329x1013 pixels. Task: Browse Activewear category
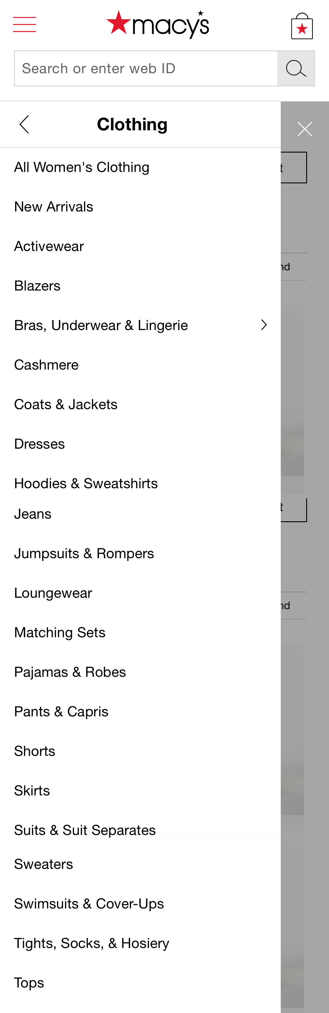[49, 246]
